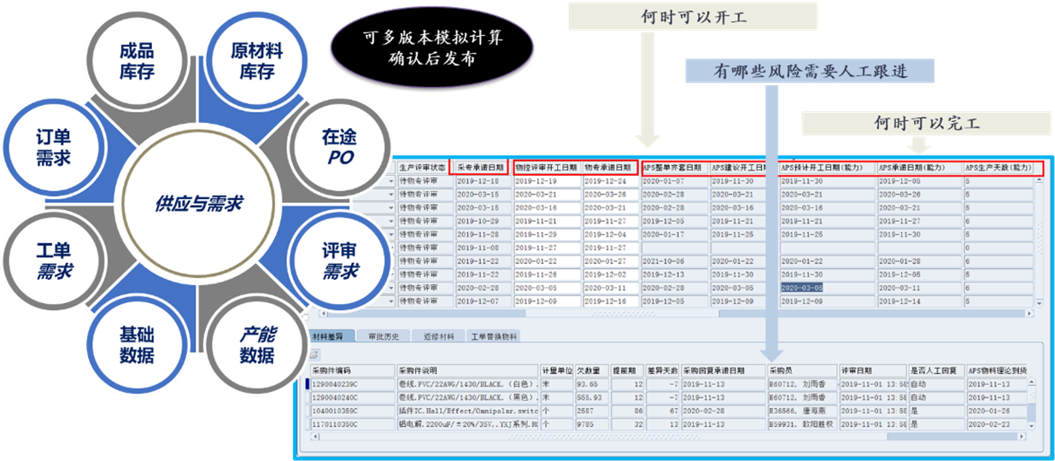1055x461 pixels.
Task: Open dropdown arrow in row with 2019-12-07
Action: point(392,301)
